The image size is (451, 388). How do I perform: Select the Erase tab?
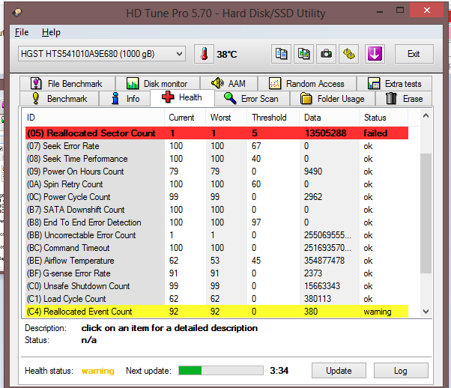(405, 98)
